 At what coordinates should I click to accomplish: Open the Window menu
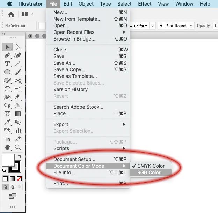184,4
